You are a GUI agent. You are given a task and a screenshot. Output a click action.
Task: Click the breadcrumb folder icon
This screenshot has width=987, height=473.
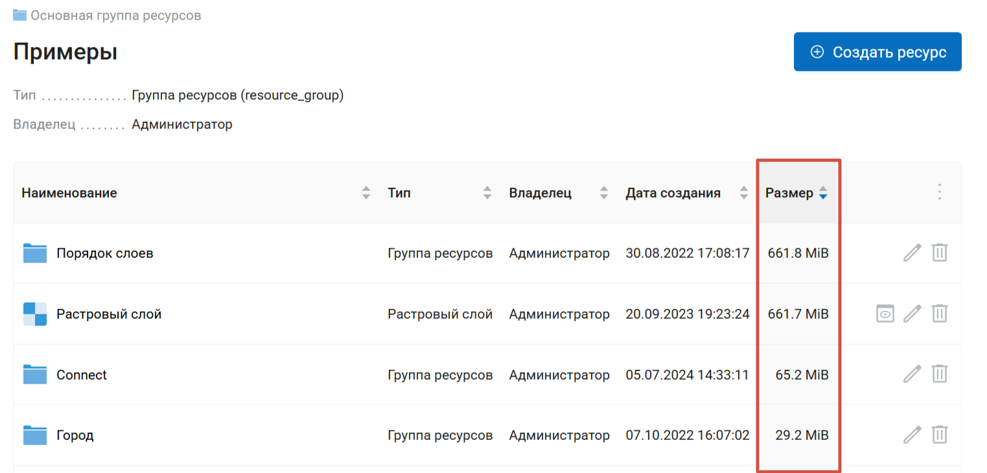[x=20, y=15]
